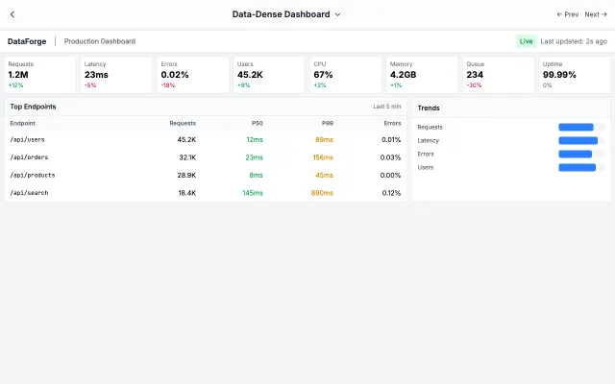Sort by the Errors column header in table

[x=392, y=123]
